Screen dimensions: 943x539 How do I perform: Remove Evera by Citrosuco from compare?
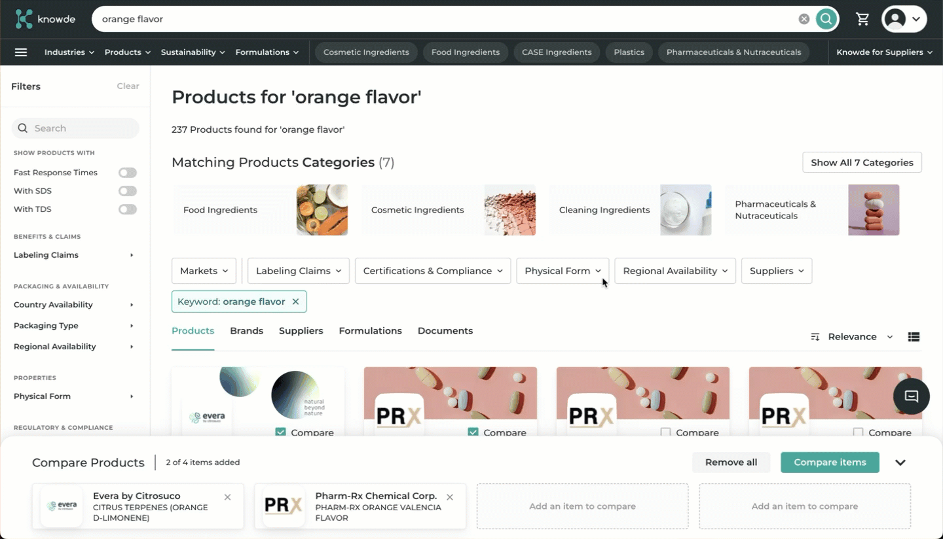coord(227,497)
